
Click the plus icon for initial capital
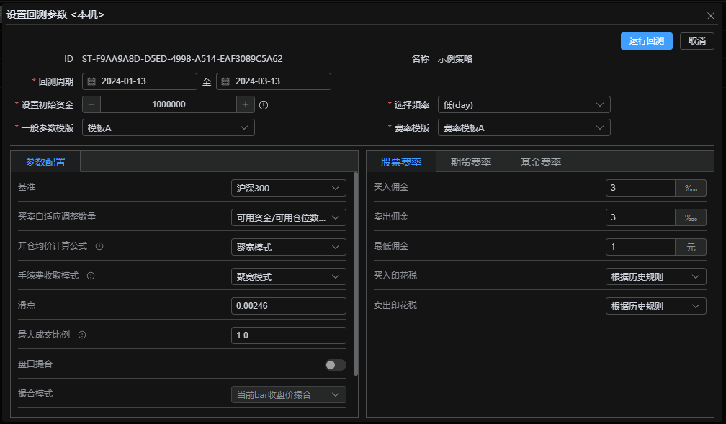tap(246, 104)
